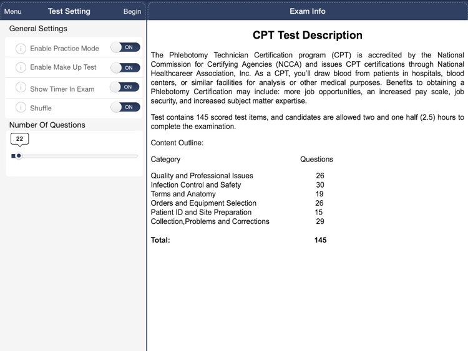
Task: Click the 22 value bubble above slider
Action: point(20,139)
